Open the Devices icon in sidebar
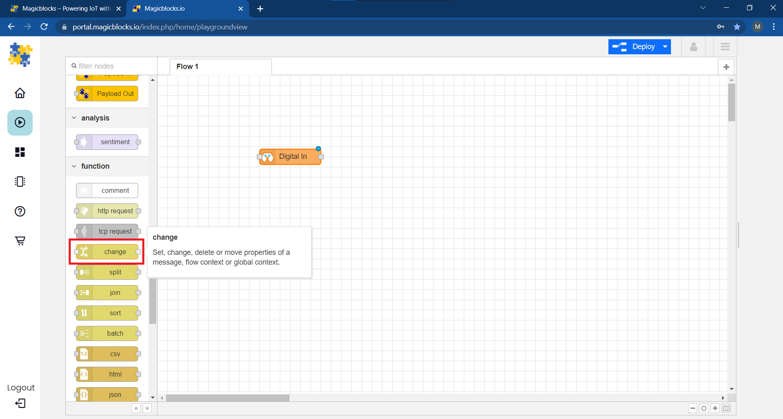 pos(20,182)
